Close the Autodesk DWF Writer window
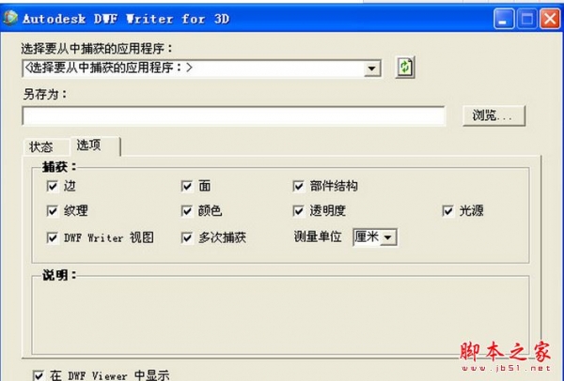Image resolution: width=564 pixels, height=381 pixels. 550,19
